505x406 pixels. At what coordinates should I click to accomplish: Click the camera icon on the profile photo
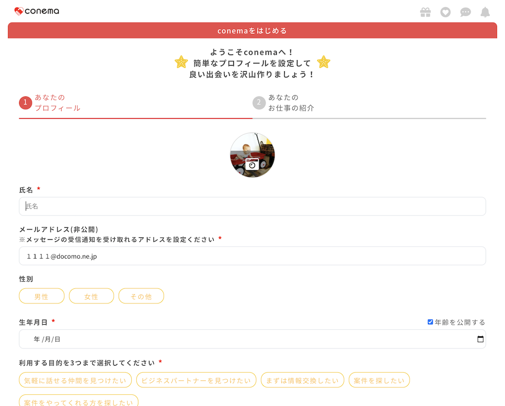click(252, 164)
